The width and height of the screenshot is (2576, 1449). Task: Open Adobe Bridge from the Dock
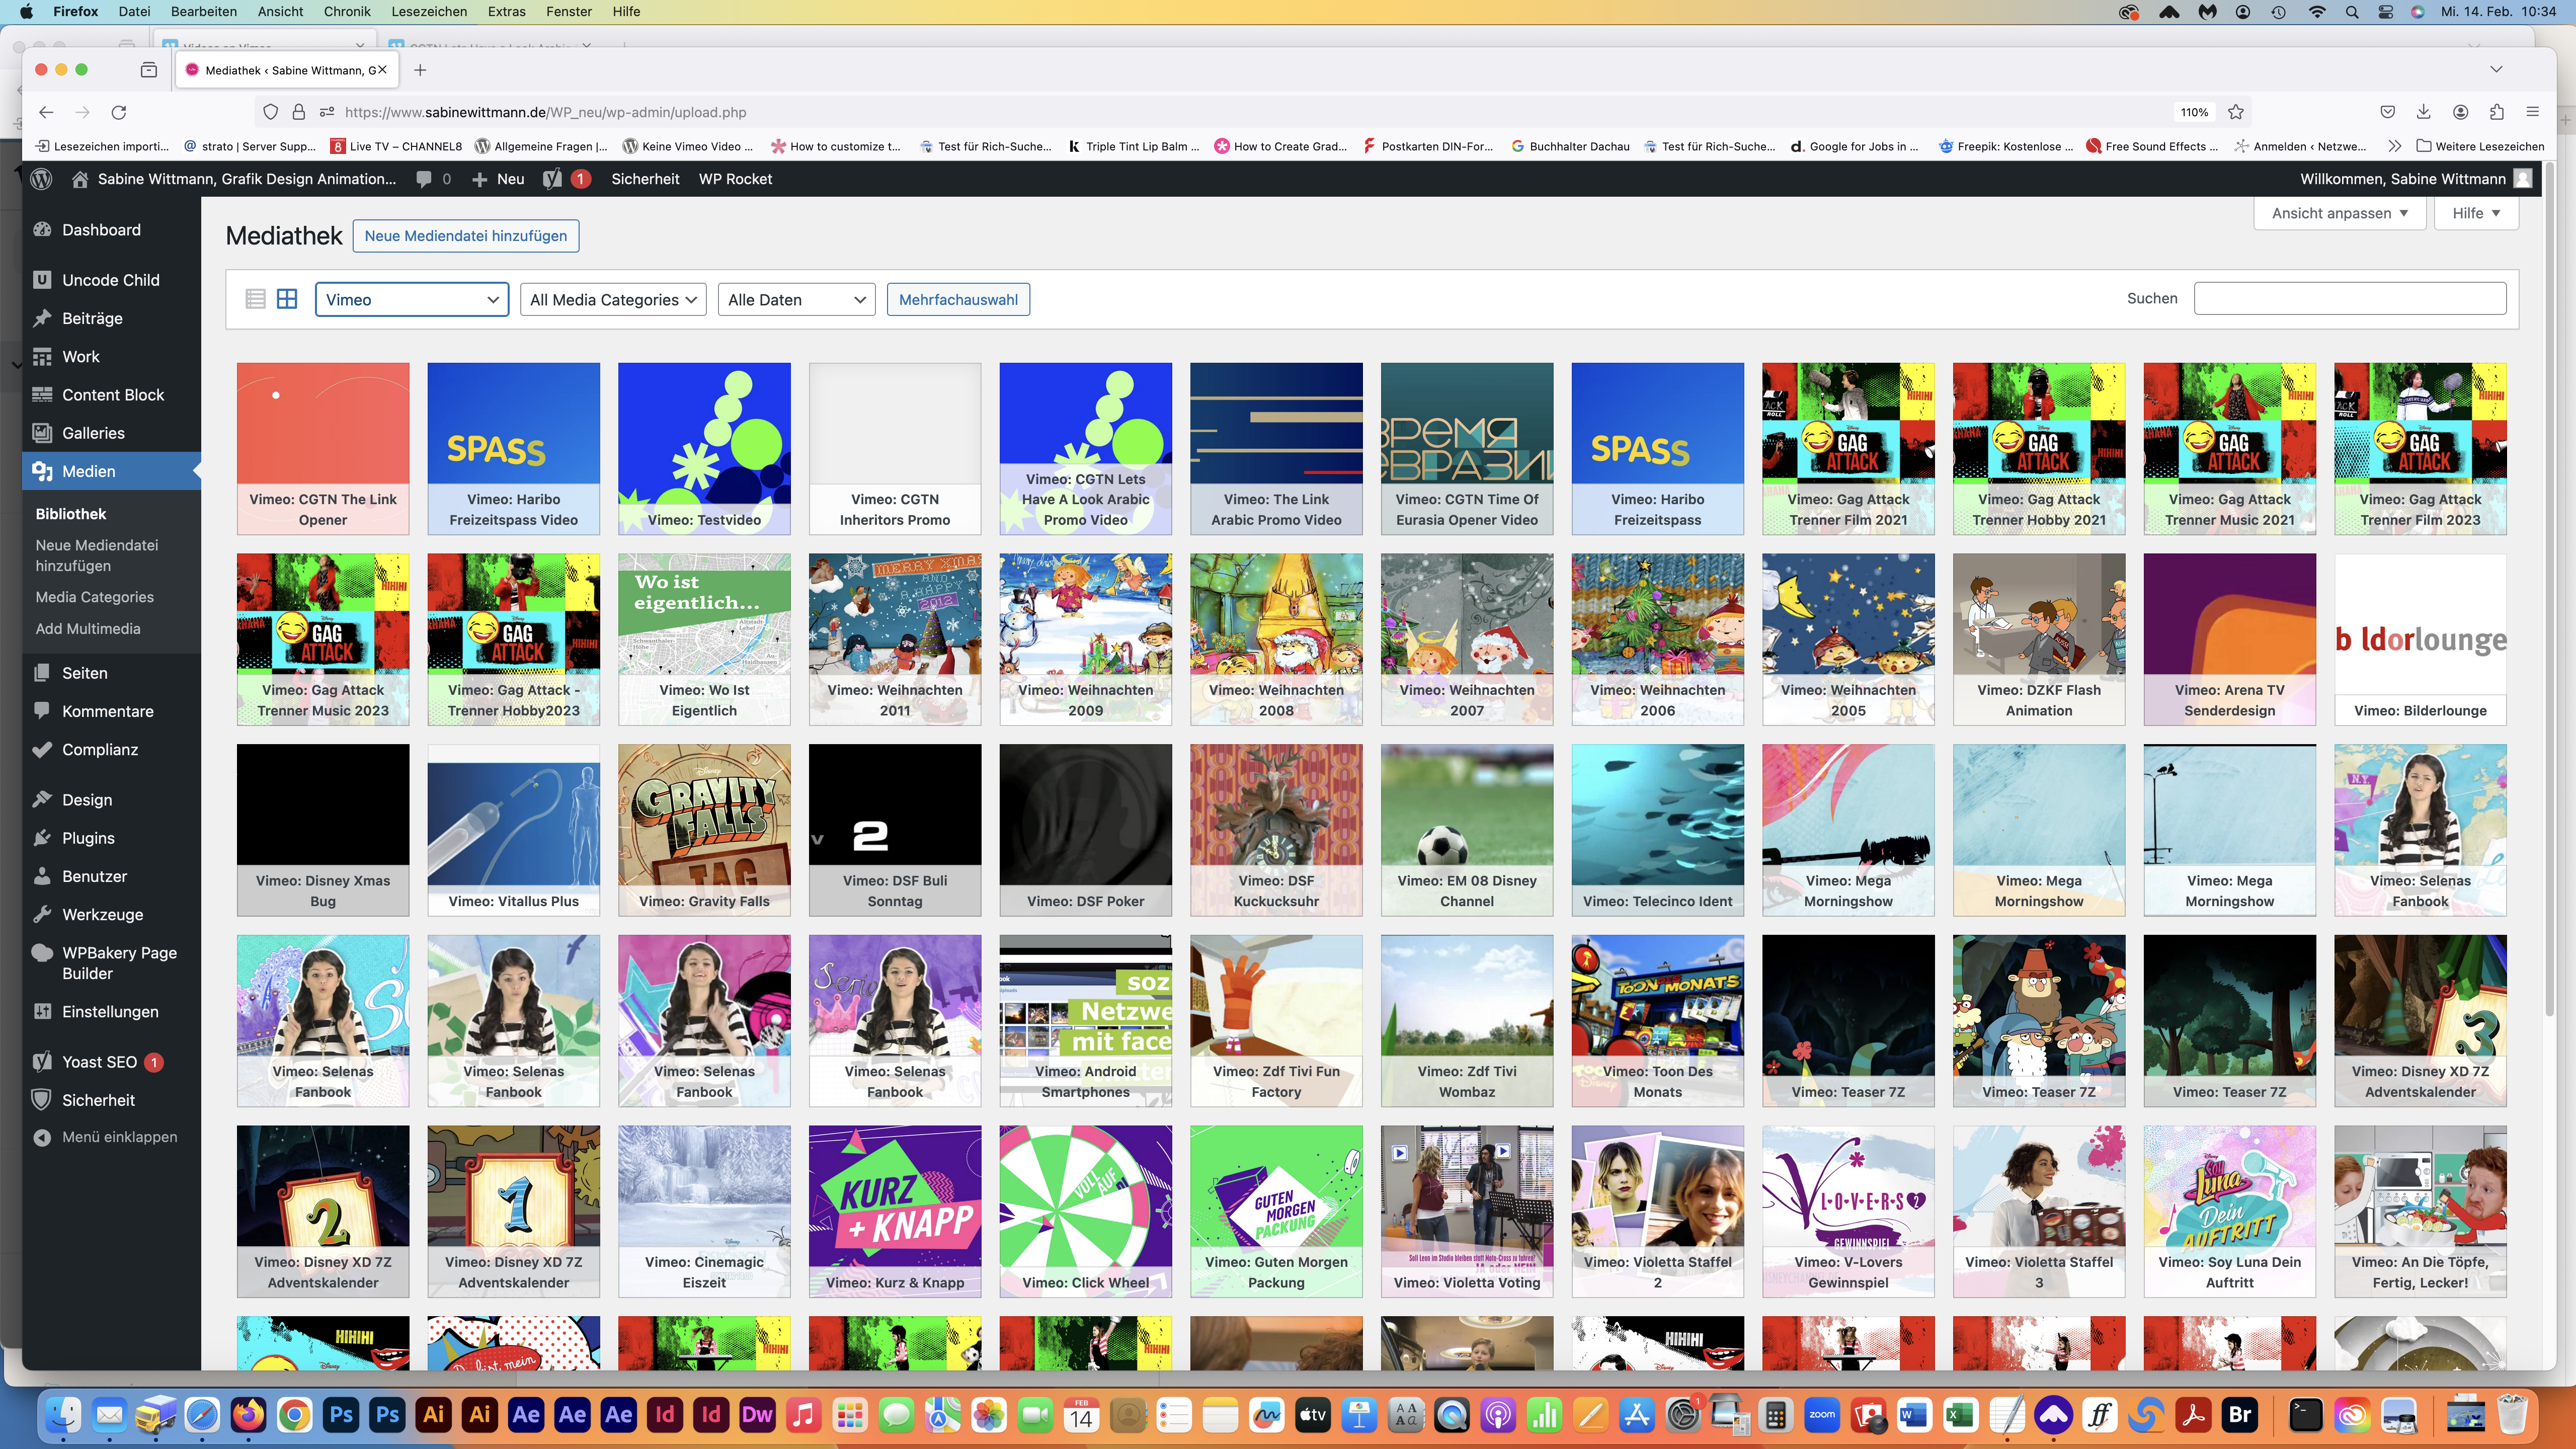click(2240, 1415)
